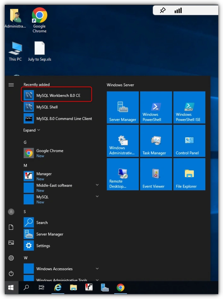223x299 pixels.
Task: Open the Control Panel tile
Action: pyautogui.click(x=189, y=141)
